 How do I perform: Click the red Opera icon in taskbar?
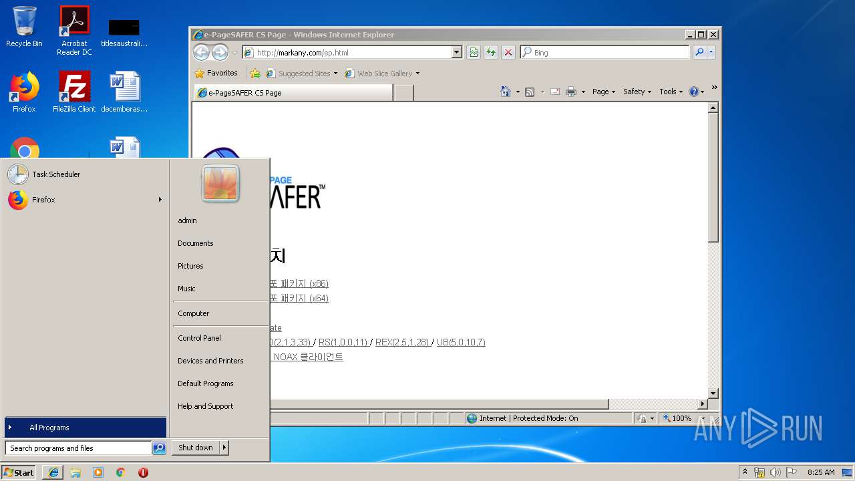(x=143, y=472)
